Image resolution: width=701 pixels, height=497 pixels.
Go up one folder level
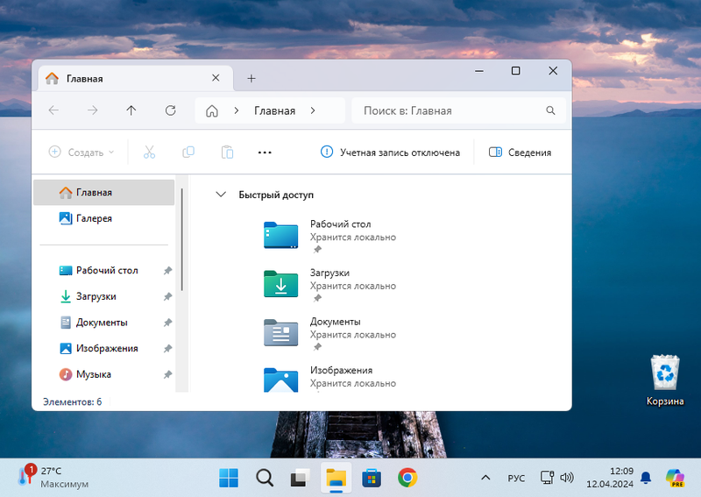pos(131,110)
